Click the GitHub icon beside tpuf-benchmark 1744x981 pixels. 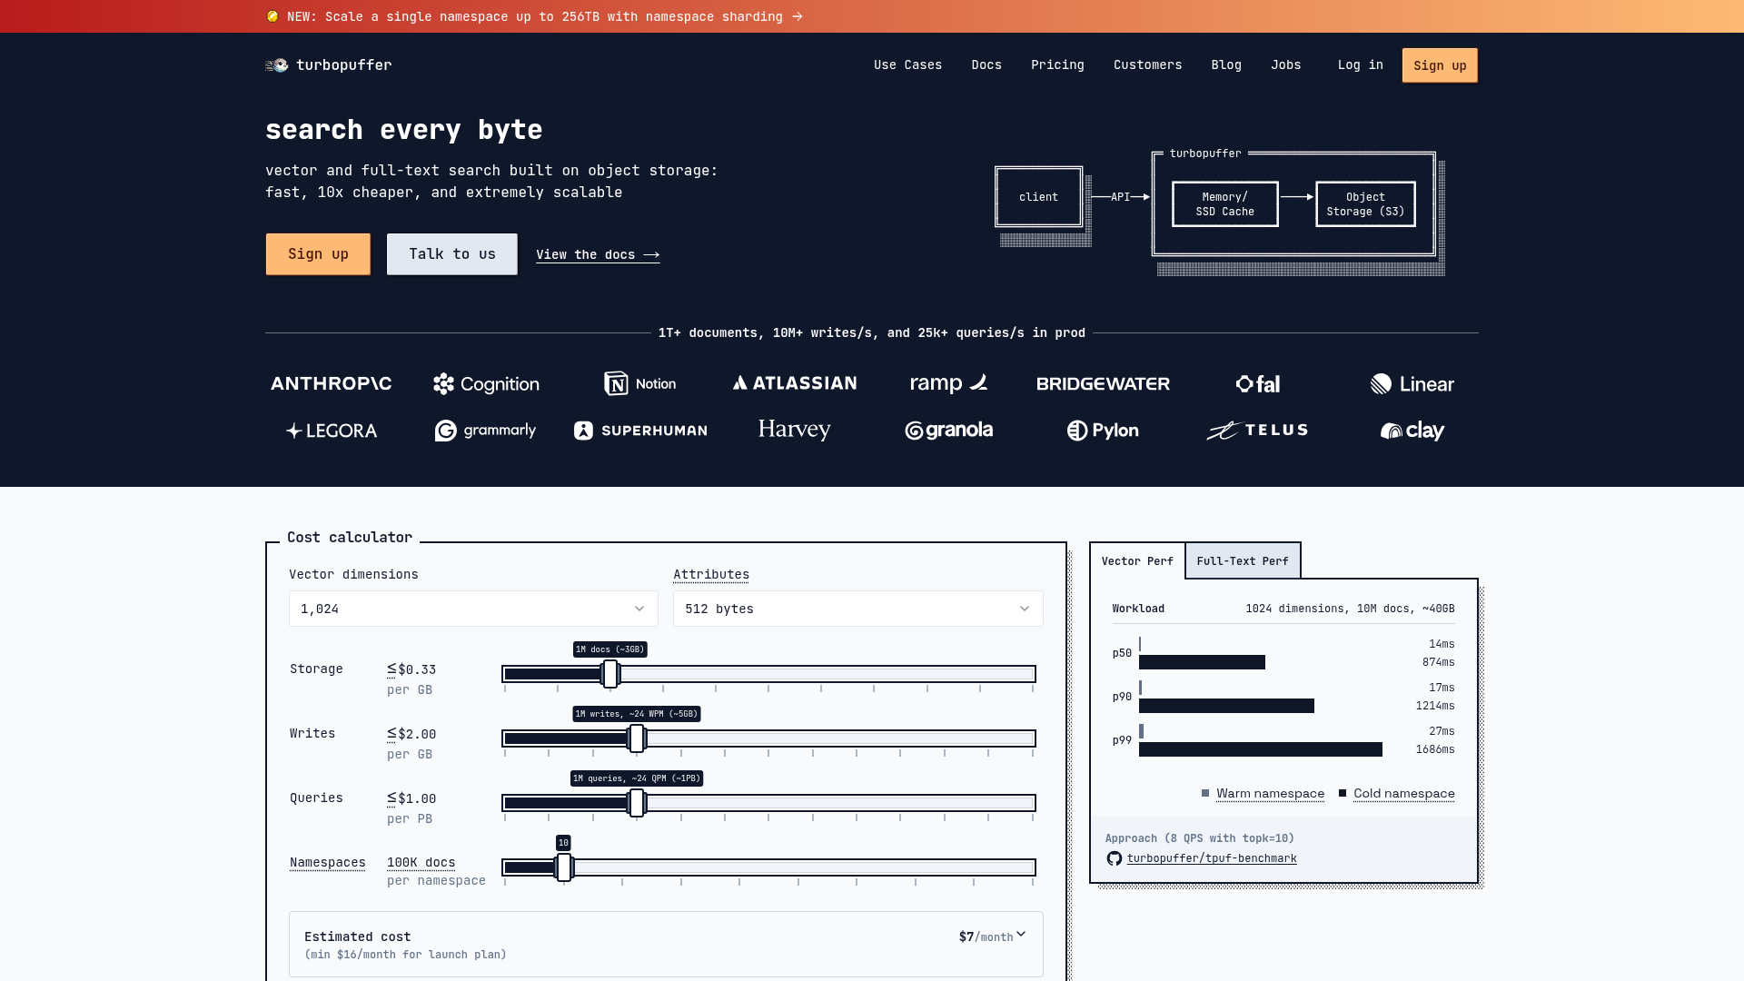[x=1115, y=859]
